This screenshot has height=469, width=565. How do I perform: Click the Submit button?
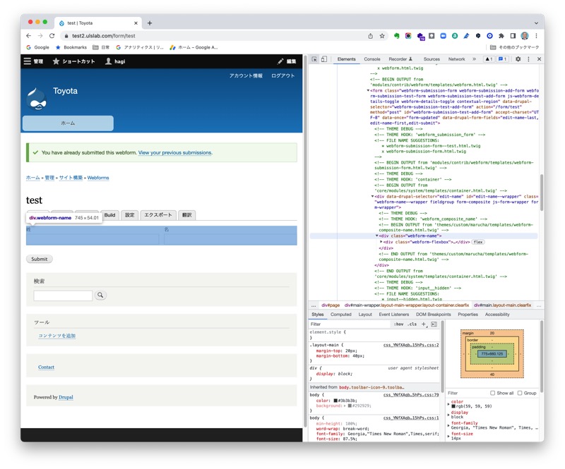click(40, 259)
